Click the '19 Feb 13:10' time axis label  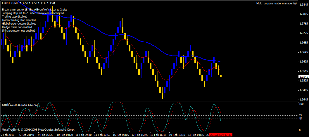[x=177, y=135]
